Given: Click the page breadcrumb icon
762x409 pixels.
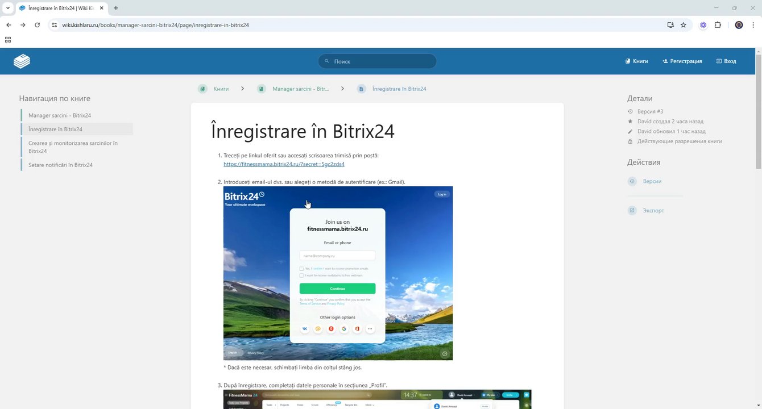Looking at the screenshot, I should pos(361,89).
